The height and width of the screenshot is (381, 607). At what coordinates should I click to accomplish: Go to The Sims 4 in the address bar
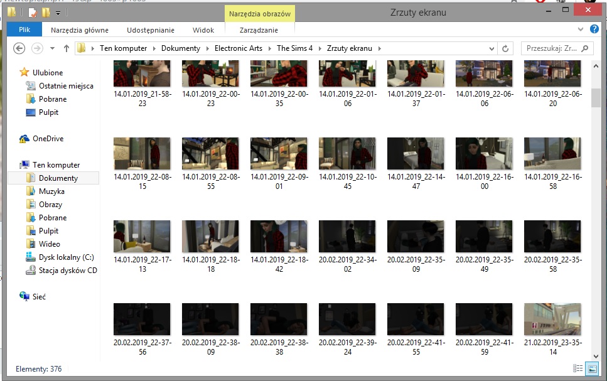point(294,48)
